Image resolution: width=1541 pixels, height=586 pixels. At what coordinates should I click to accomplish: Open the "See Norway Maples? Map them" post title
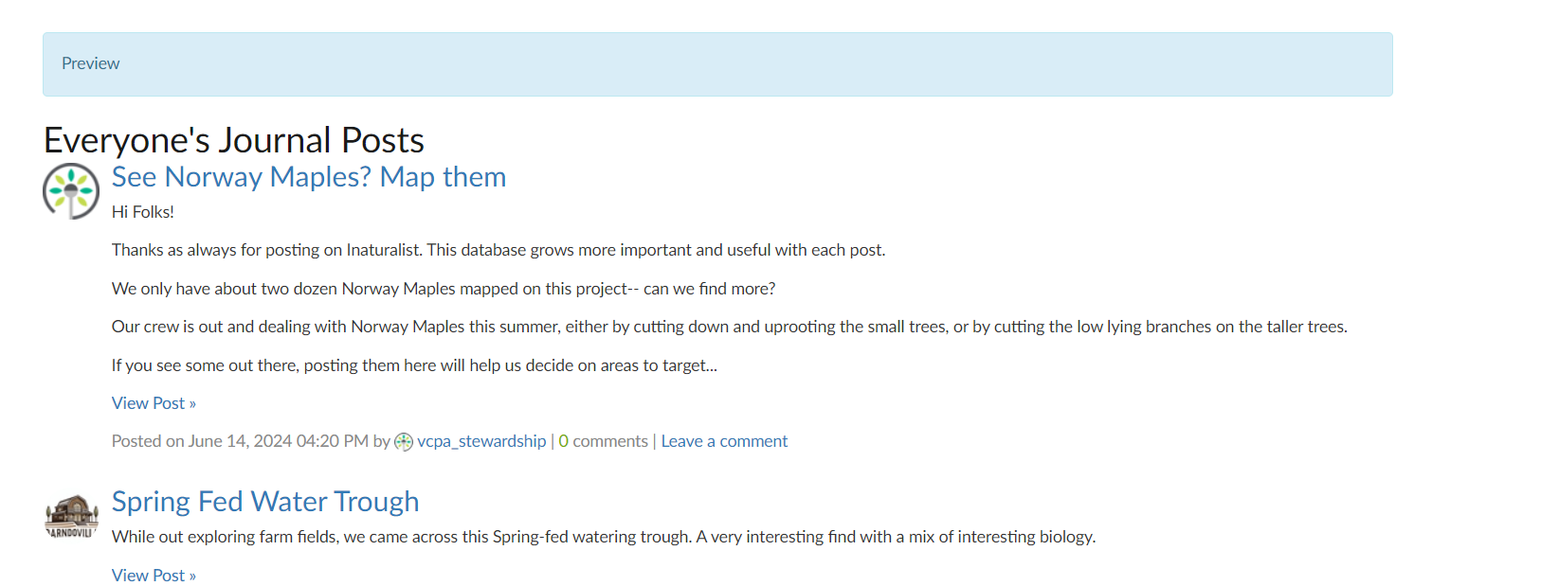pos(309,177)
